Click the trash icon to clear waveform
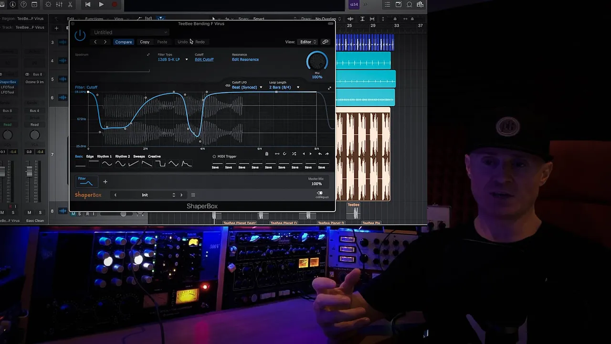Screen dimensions: 611x344 point(266,154)
